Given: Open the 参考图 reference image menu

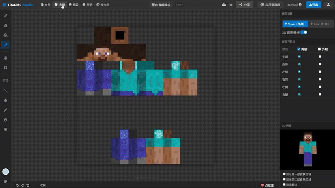Looking at the screenshot, I should click(x=103, y=5).
